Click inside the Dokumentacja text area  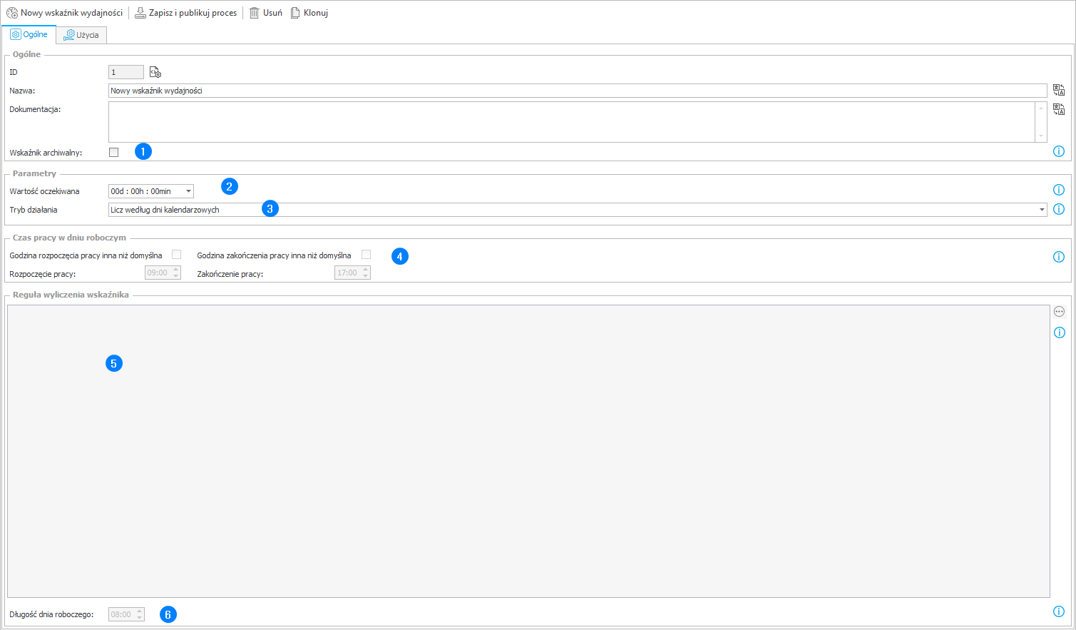[572, 122]
